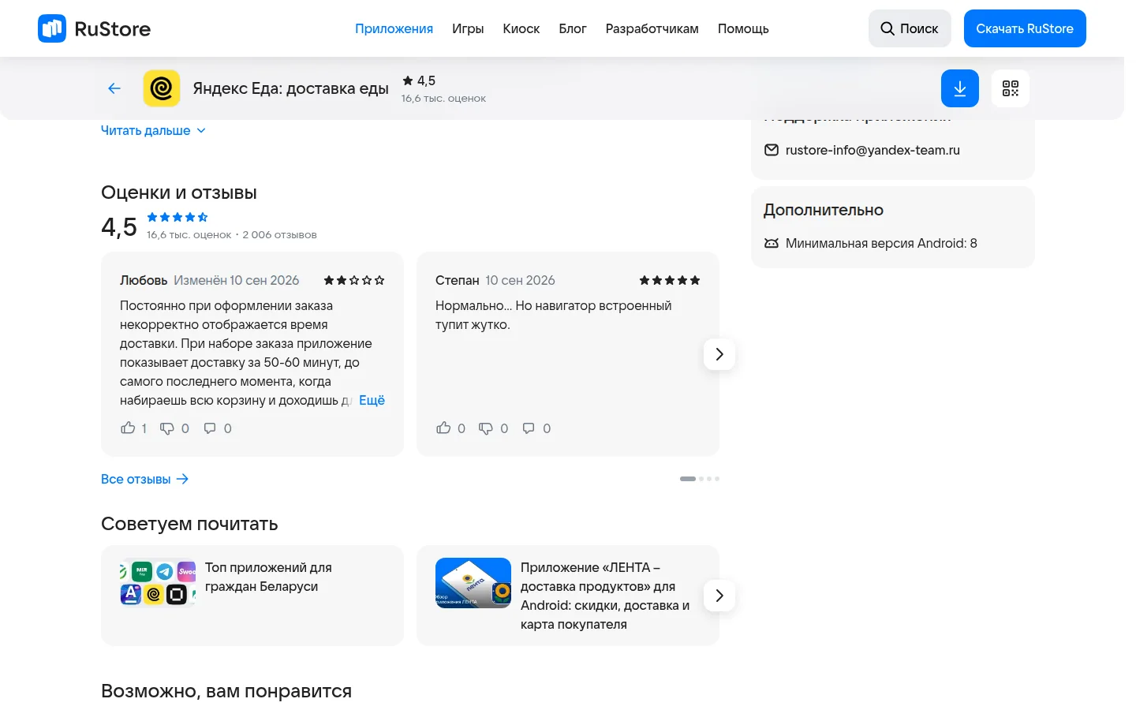Click the Советуем почитать heading
This screenshot has width=1136, height=710.
(x=189, y=524)
